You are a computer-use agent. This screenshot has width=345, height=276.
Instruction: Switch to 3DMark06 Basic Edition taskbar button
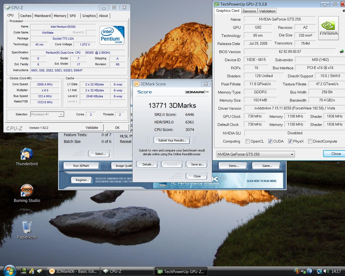pos(73,271)
